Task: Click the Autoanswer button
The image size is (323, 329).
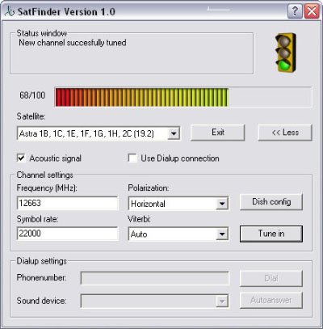Action: [x=271, y=300]
